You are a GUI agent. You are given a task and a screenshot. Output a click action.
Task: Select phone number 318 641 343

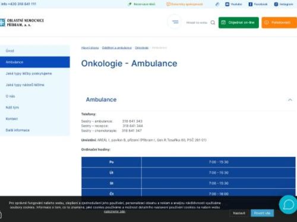132,121
